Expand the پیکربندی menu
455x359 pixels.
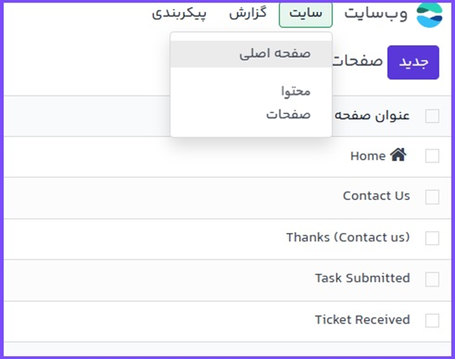click(x=179, y=13)
